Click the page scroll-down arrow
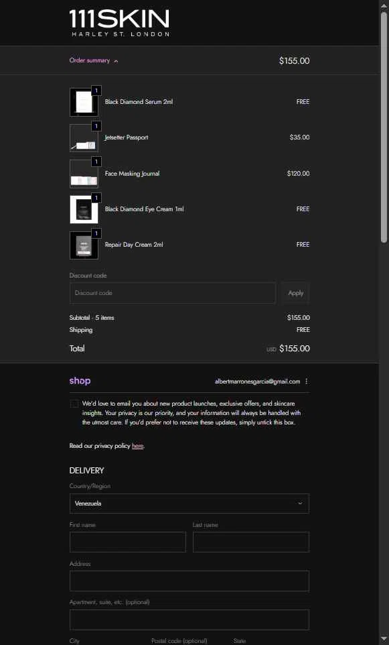This screenshot has width=389, height=645. coord(384,640)
